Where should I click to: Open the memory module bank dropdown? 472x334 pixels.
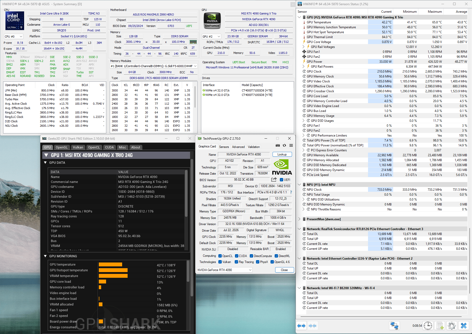pyautogui.click(x=154, y=66)
